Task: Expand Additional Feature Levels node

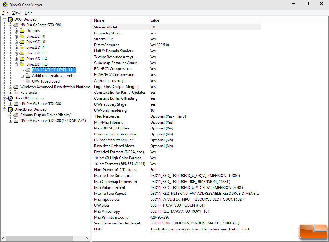Action: pyautogui.click(x=22, y=76)
